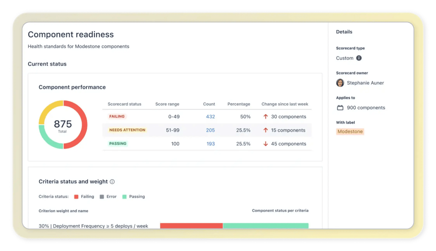Click the Count column header
Viewport: 436px width, 251px height.
(x=209, y=104)
